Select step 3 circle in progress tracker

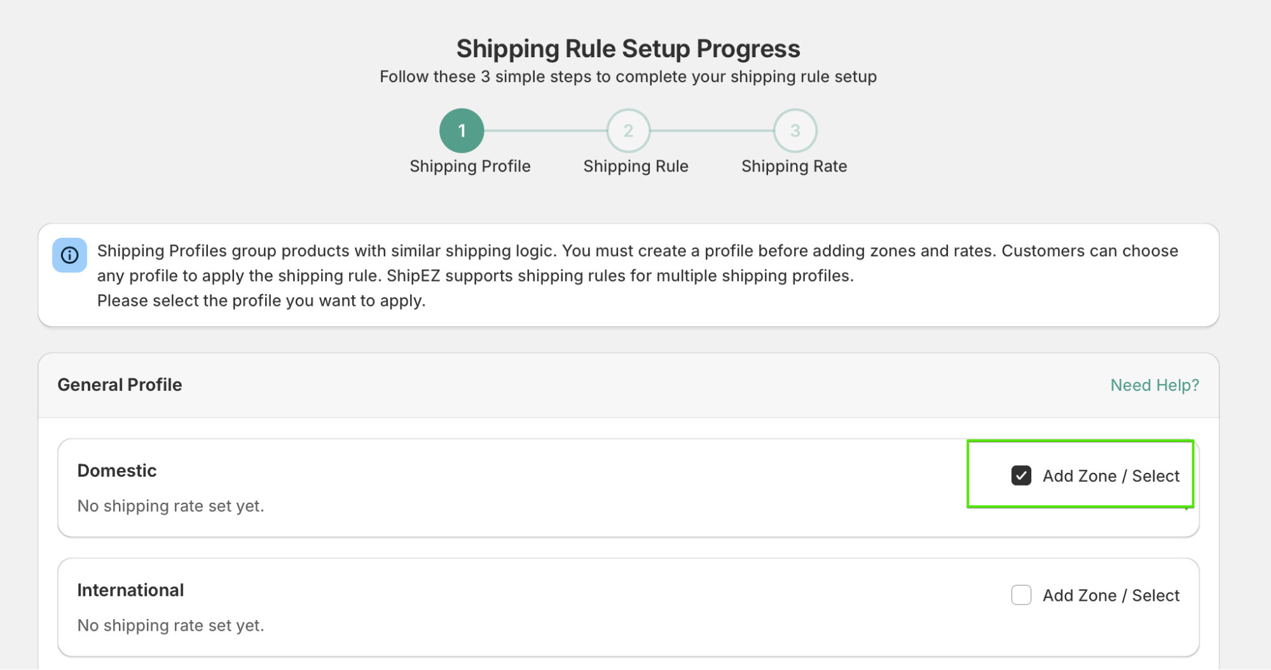point(795,130)
